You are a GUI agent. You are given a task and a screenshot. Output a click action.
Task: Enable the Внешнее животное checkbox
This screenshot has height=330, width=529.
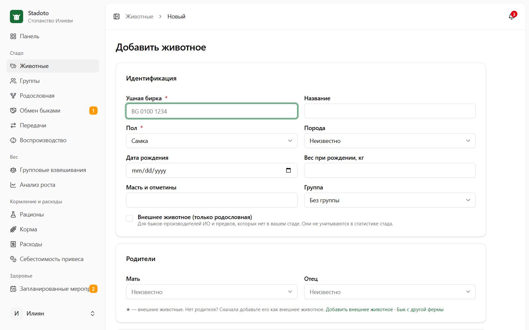tap(130, 218)
